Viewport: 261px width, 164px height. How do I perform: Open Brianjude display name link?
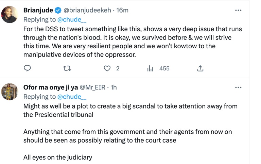pos(38,10)
